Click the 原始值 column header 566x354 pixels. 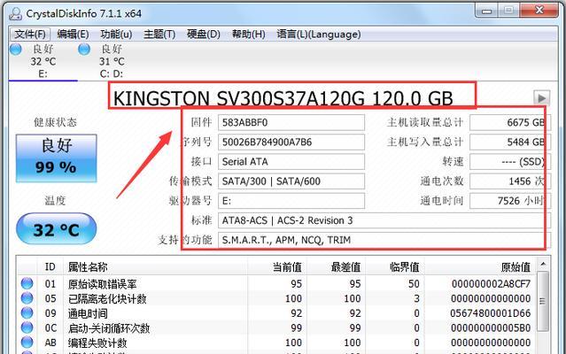point(481,267)
